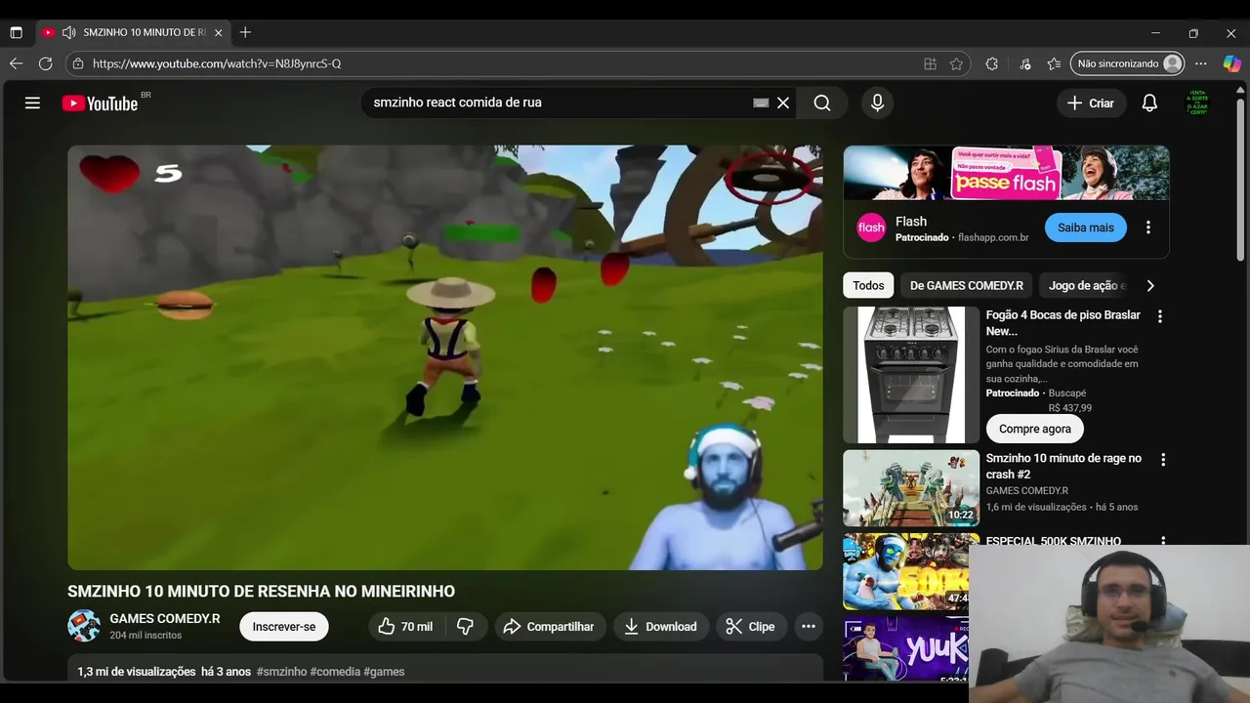Open options for Smzinho rage no crash #2
The width and height of the screenshot is (1250, 703).
click(x=1163, y=459)
